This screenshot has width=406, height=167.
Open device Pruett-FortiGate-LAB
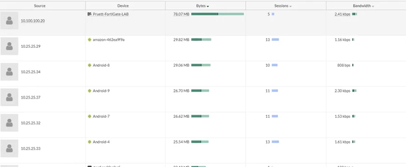[110, 14]
